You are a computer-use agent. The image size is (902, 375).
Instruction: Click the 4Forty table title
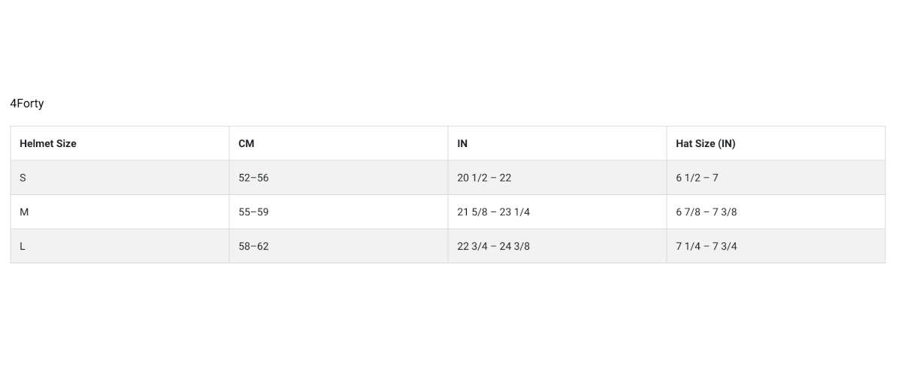27,103
